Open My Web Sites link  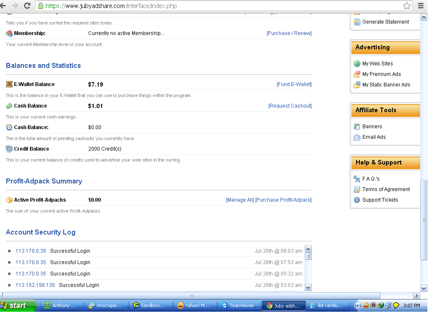point(378,64)
